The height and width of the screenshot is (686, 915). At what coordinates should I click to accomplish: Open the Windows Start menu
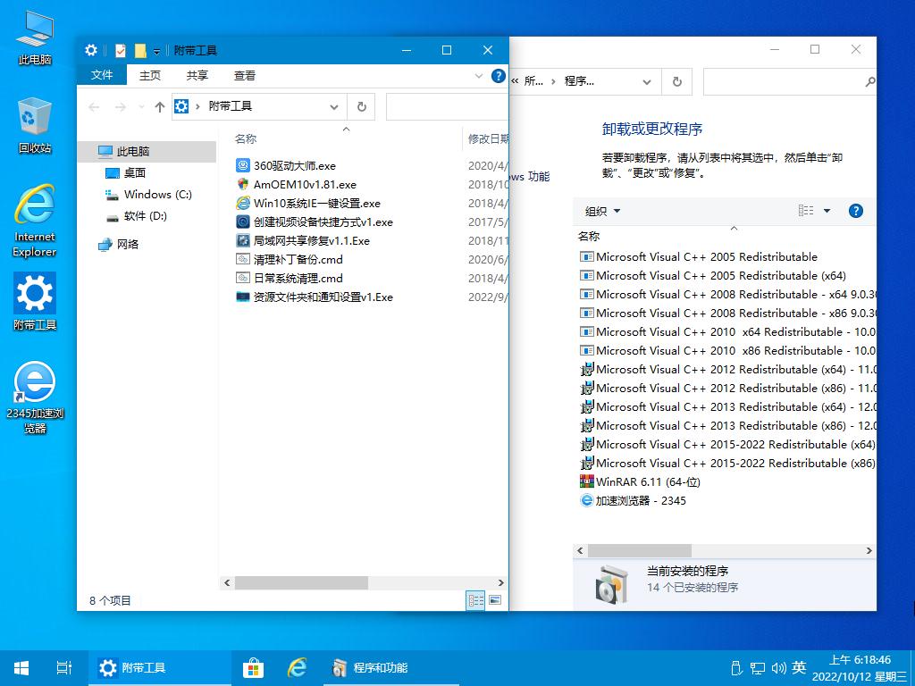tap(21, 668)
